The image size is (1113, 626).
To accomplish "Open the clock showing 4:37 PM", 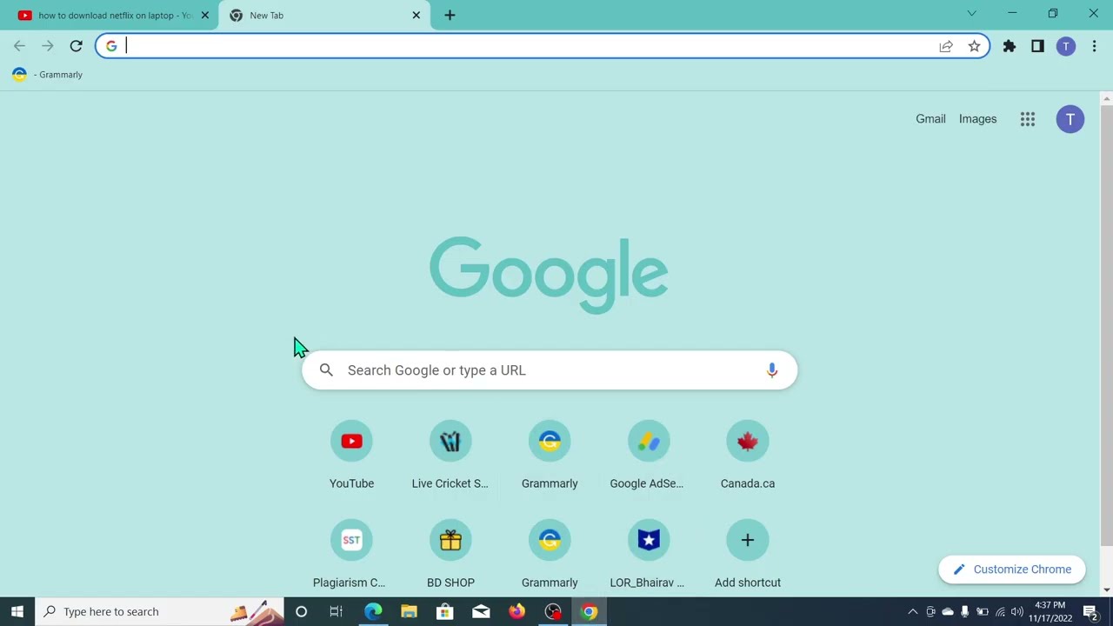I will click(x=1050, y=611).
